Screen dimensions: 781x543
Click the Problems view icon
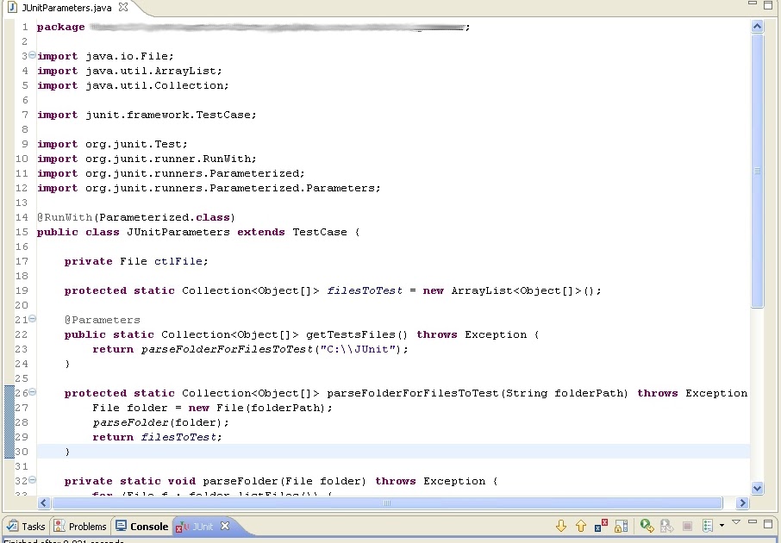(x=58, y=527)
